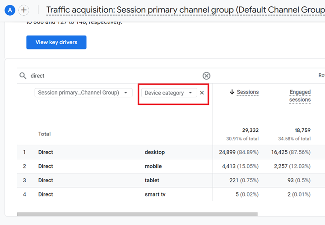Click the blue A segment badge
Image resolution: width=325 pixels, height=225 pixels.
click(x=10, y=10)
